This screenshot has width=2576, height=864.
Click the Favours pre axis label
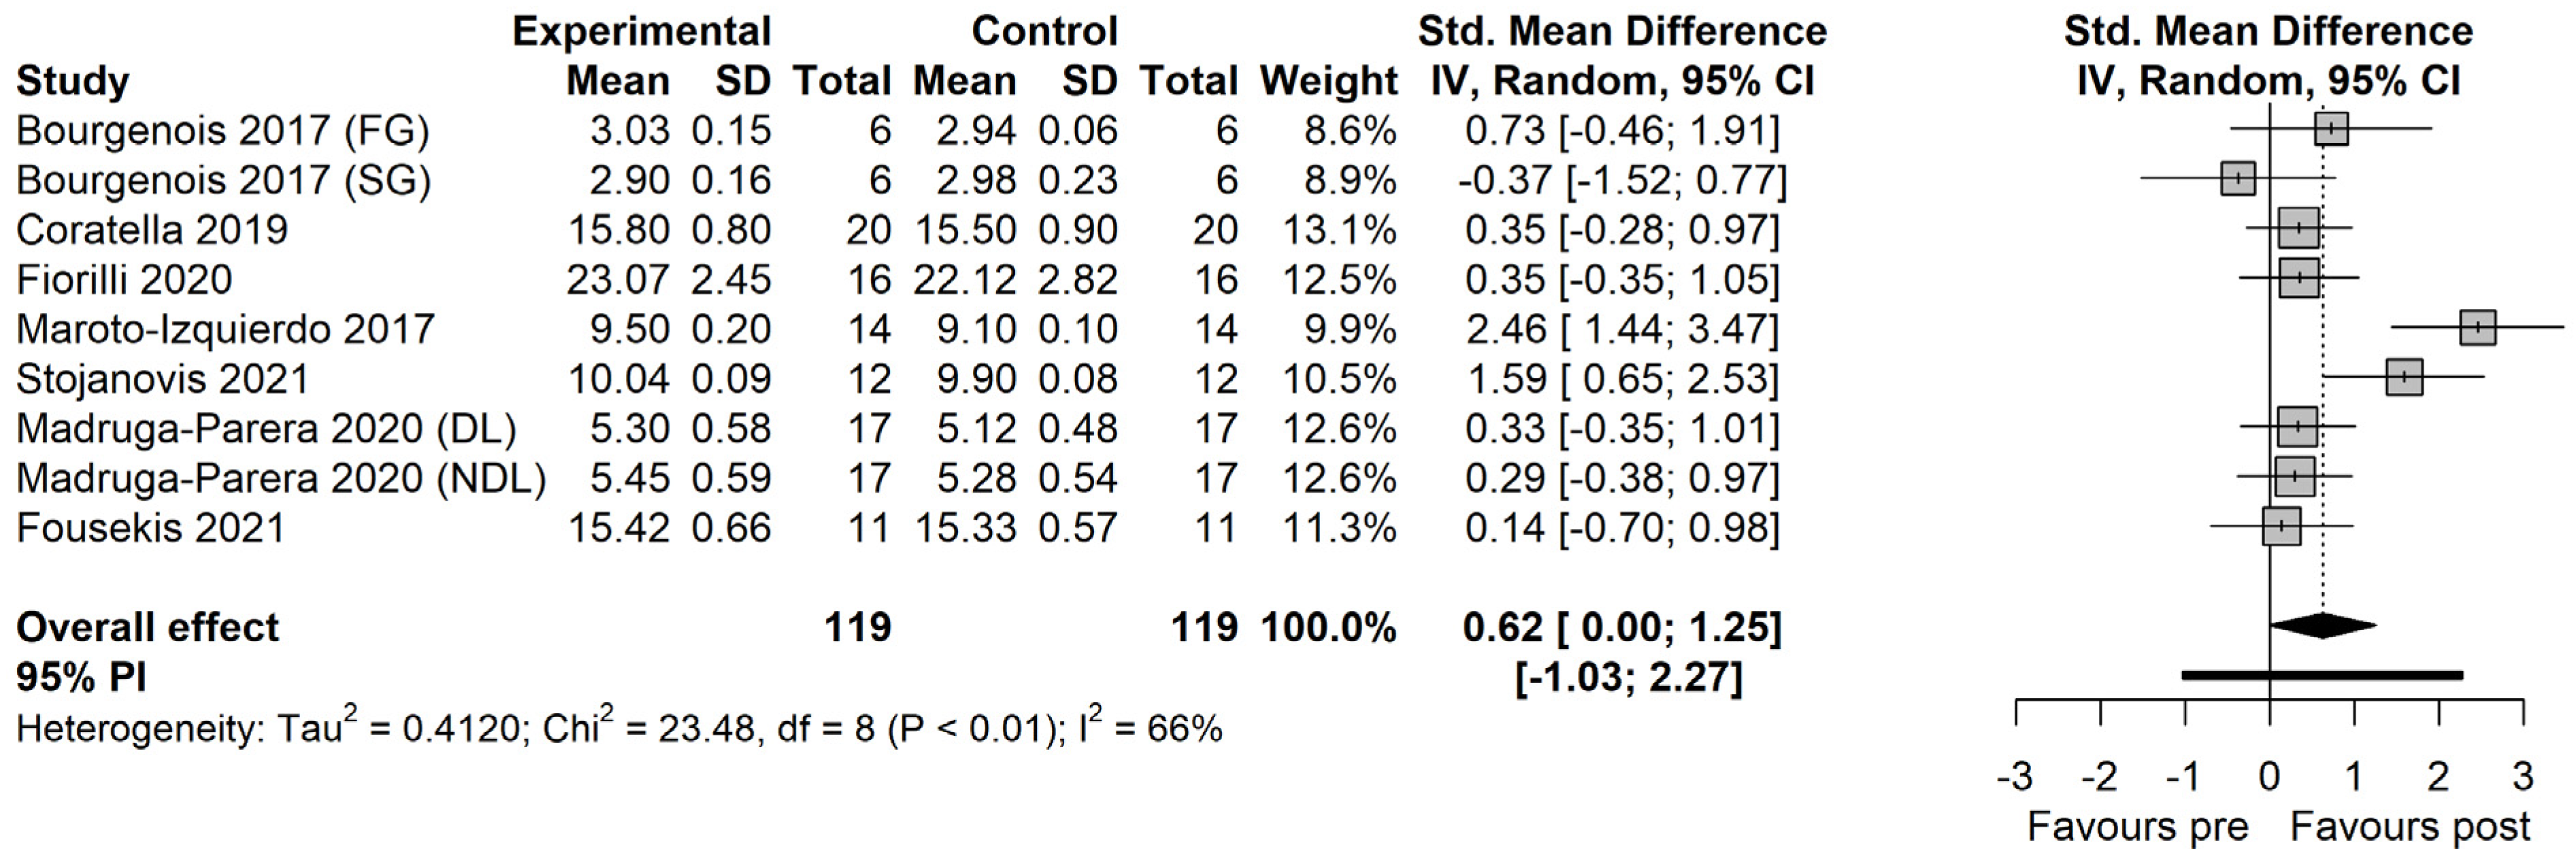tap(2138, 827)
